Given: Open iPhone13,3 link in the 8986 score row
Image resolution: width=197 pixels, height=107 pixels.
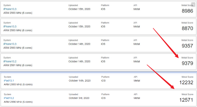Looking at the screenshot, I should coord(10,9).
